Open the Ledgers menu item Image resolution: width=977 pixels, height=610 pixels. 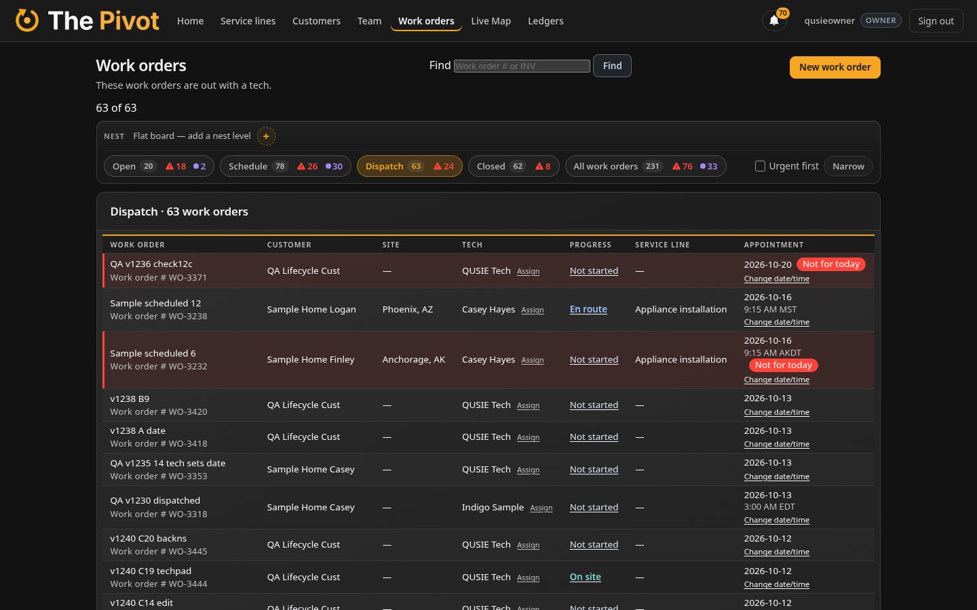(x=545, y=21)
